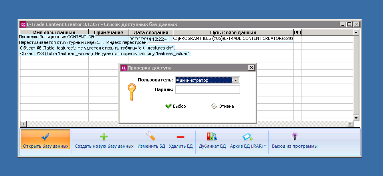Click the Путь к базе данных column header
383x176 pixels.
click(x=233, y=32)
